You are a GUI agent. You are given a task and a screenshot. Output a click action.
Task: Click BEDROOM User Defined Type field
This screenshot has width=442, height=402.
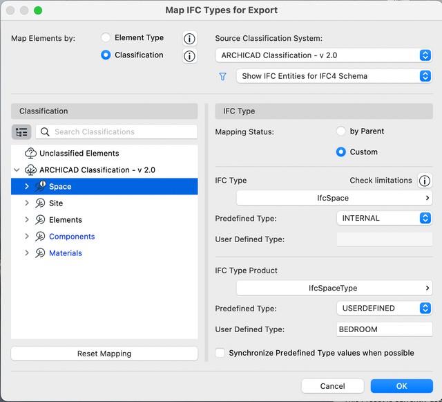[x=384, y=329]
